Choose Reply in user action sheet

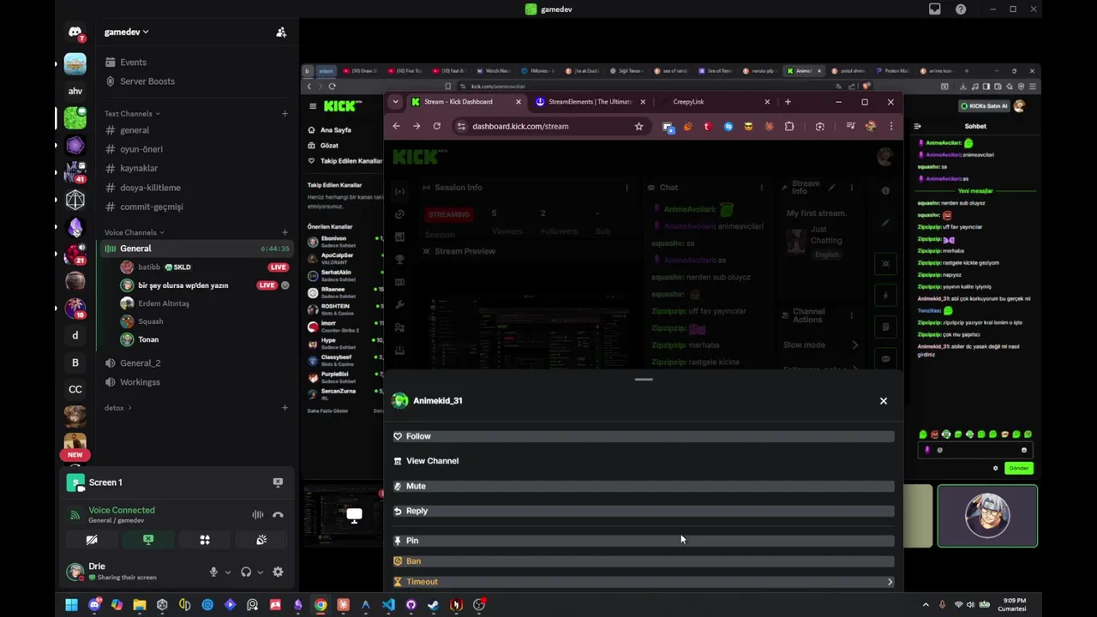click(x=644, y=511)
